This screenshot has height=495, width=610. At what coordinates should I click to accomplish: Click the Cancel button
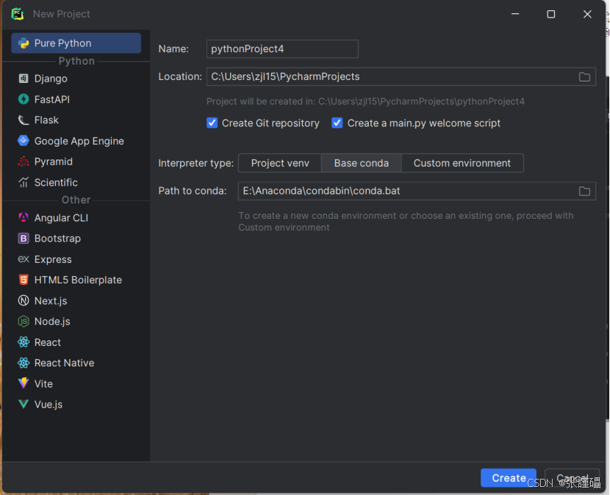click(572, 478)
